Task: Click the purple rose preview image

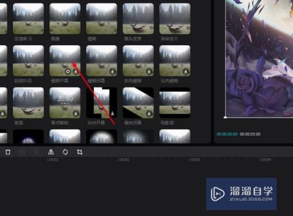Action: tap(259, 59)
